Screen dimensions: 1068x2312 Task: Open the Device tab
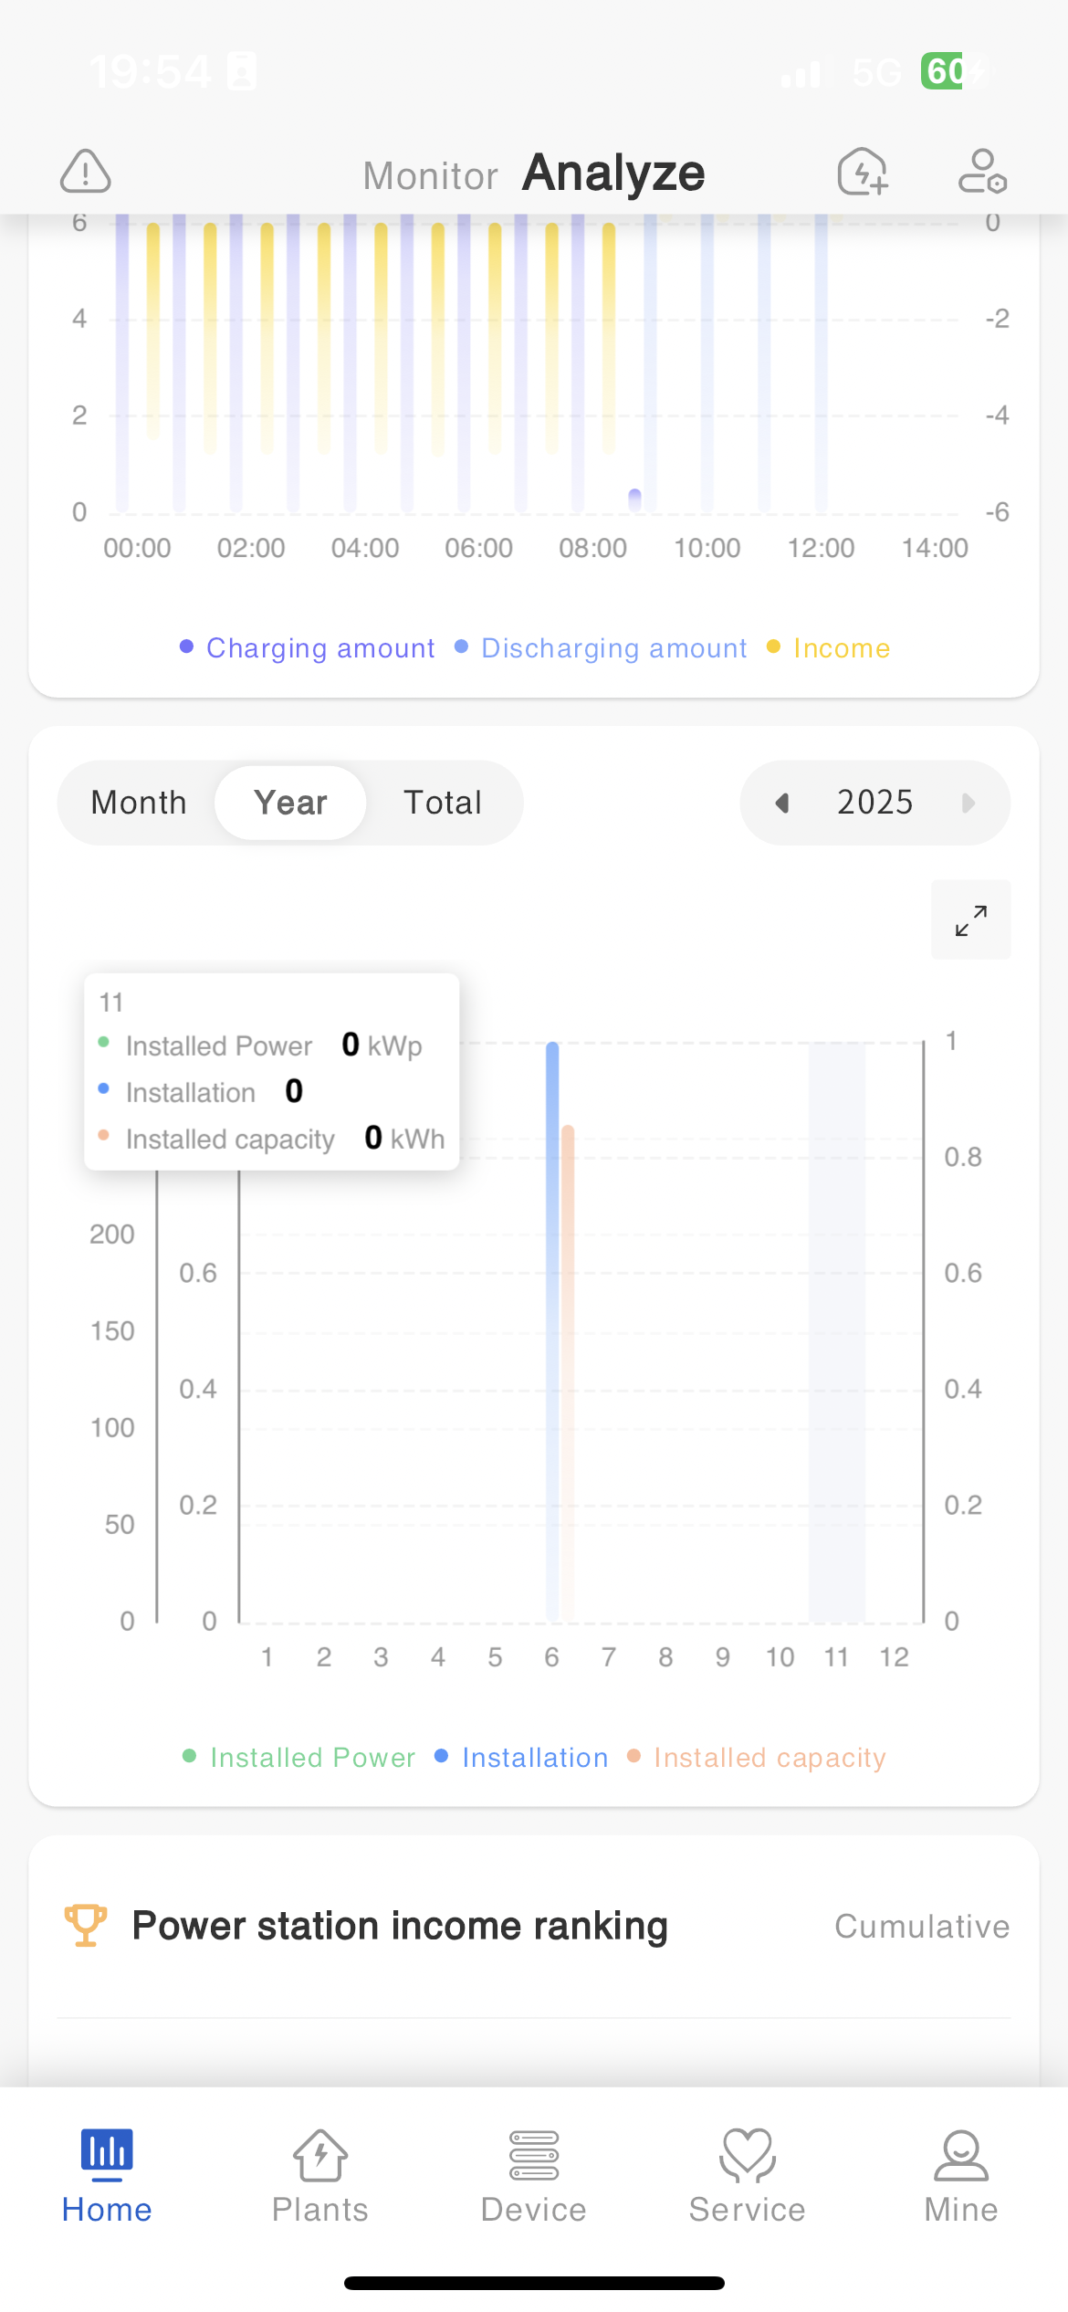(x=534, y=2176)
